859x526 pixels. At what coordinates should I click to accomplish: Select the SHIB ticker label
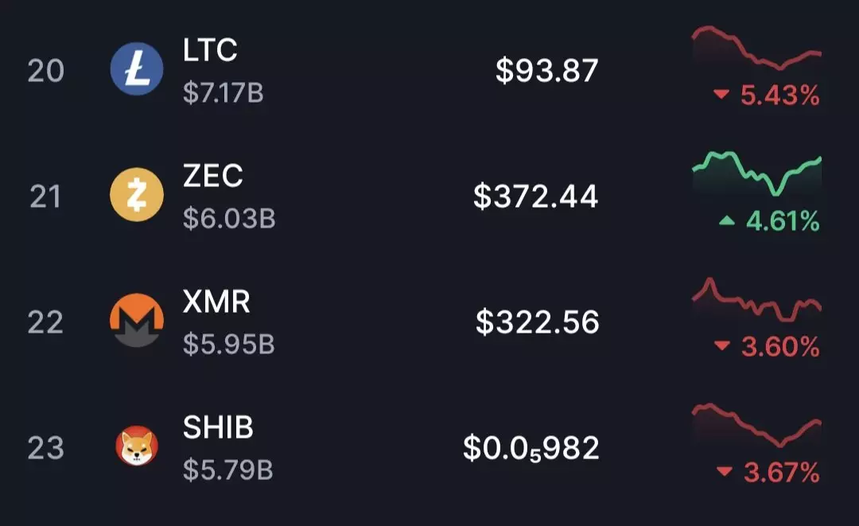click(218, 428)
